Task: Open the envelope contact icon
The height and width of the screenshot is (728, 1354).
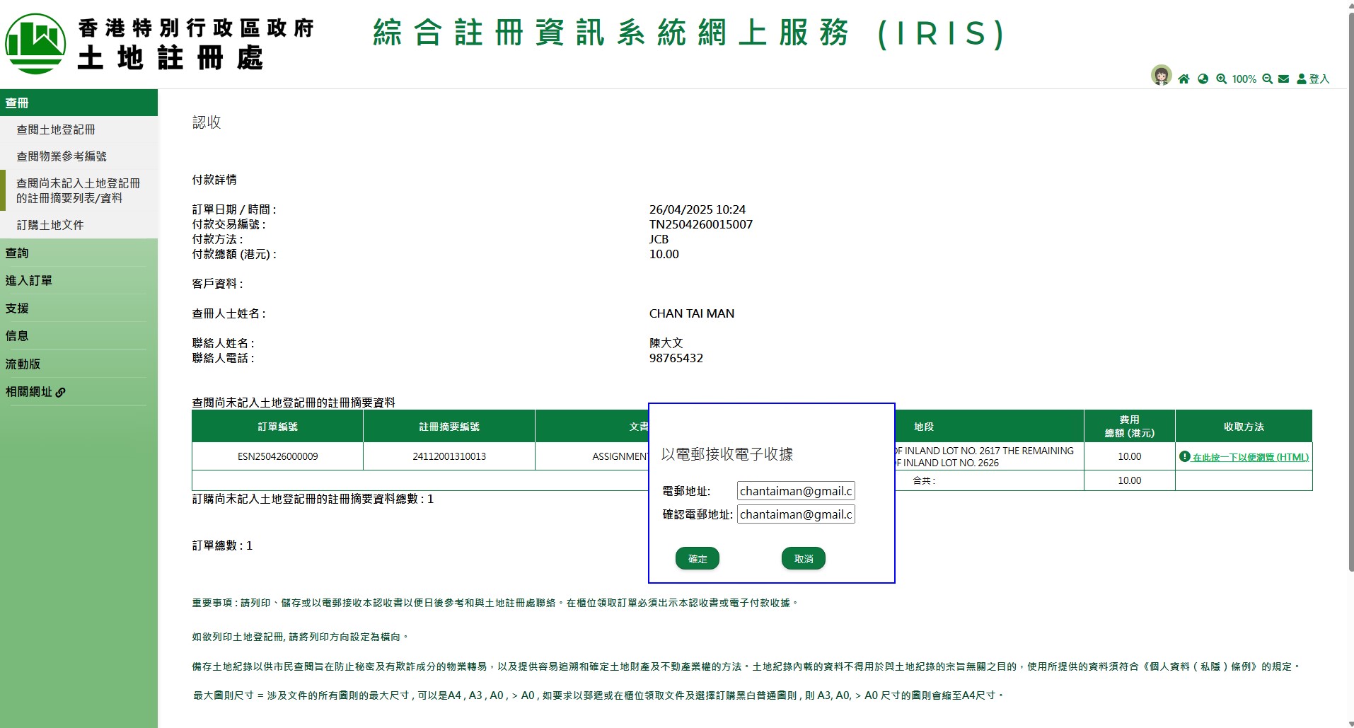Action: pos(1283,79)
